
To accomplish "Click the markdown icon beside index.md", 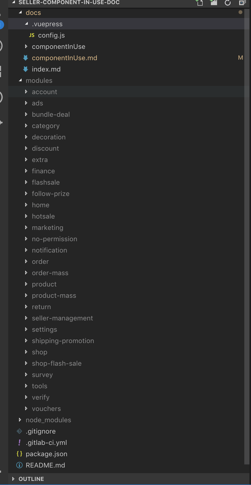I will click(25, 69).
